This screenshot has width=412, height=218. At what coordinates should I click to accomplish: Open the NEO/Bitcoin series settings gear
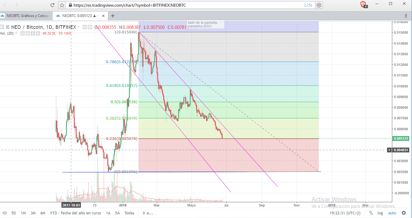coord(90,27)
